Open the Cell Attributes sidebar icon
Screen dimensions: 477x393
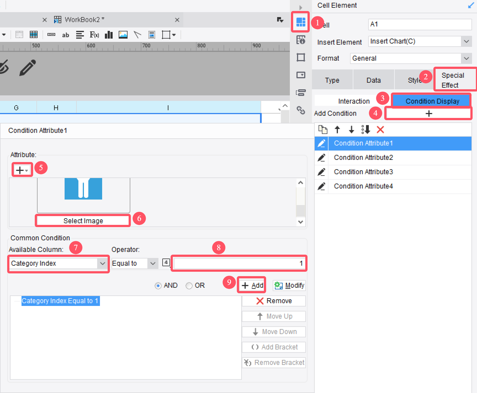301,40
